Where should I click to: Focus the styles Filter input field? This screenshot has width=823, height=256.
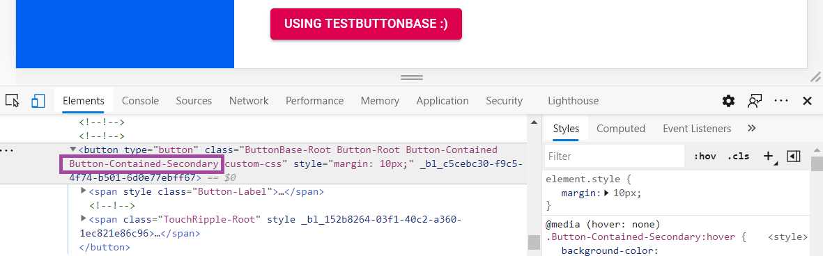click(x=614, y=156)
